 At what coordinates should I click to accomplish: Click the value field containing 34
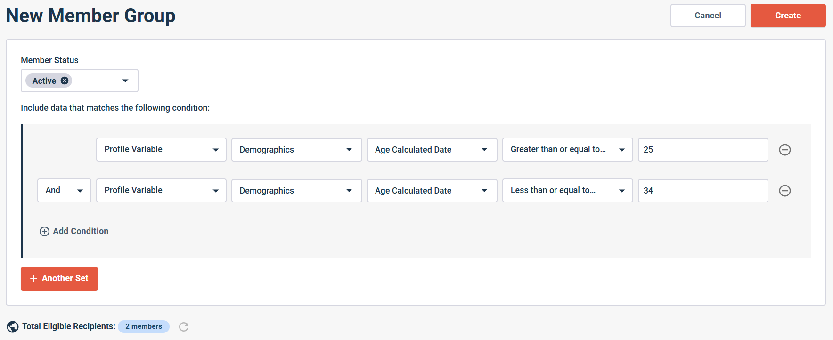click(x=702, y=191)
